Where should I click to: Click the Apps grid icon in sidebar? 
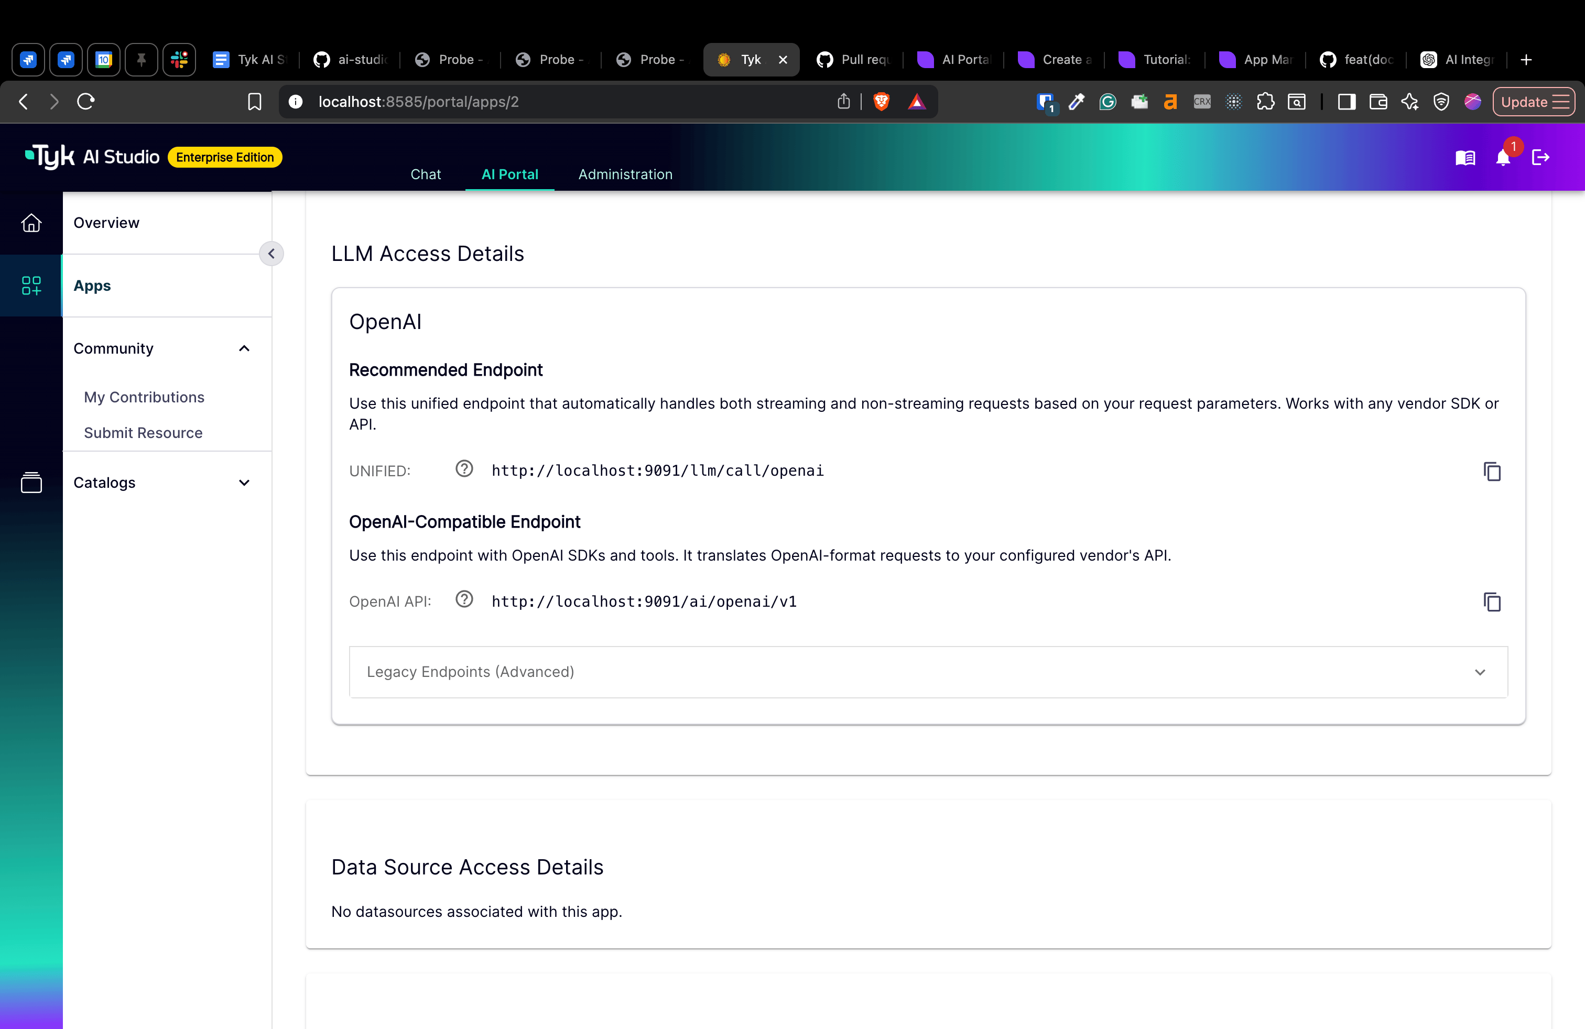point(31,286)
